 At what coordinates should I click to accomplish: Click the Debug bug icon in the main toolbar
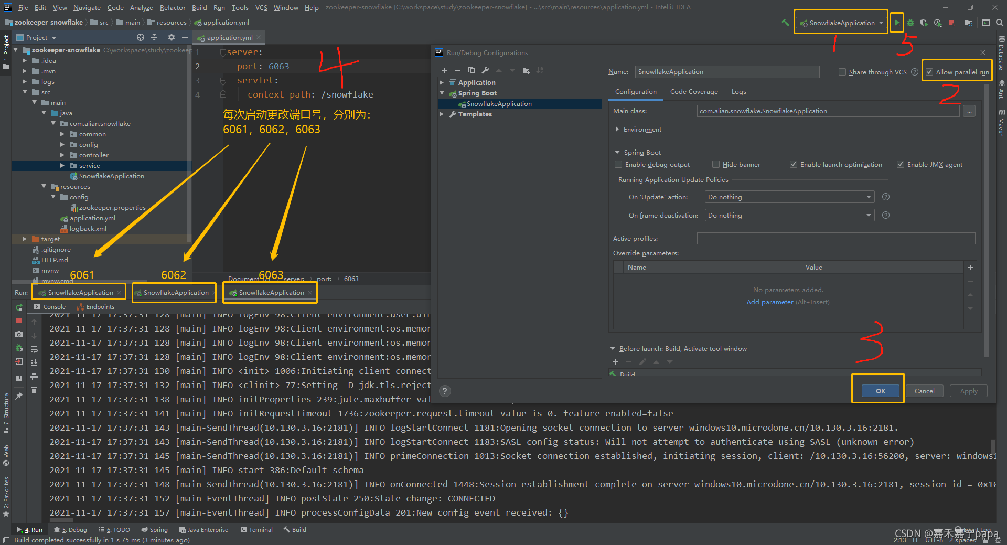point(910,23)
